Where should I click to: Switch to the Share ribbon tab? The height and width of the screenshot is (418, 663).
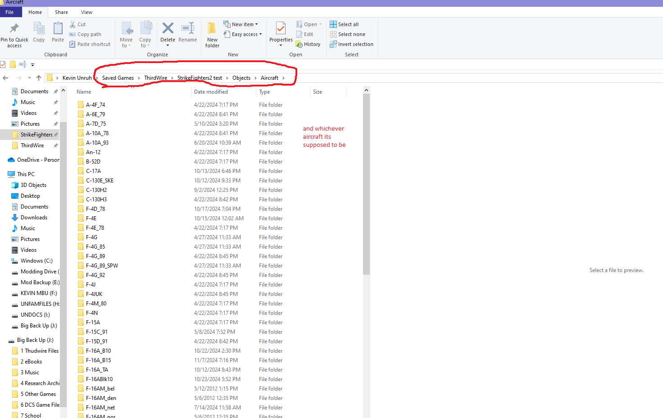pos(61,12)
